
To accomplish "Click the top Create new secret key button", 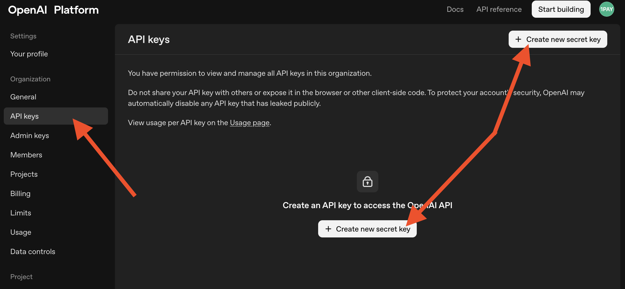I will click(x=558, y=39).
